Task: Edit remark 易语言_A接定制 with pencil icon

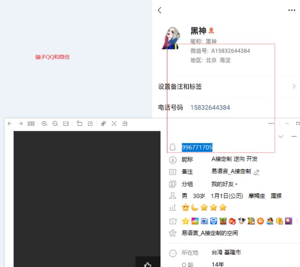Action: tap(256, 172)
